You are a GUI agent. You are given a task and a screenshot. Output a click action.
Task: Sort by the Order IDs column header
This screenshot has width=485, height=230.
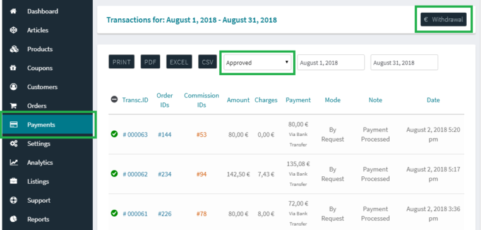tap(165, 100)
